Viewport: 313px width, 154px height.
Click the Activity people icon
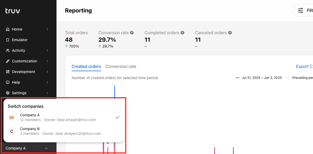pyautogui.click(x=8, y=50)
